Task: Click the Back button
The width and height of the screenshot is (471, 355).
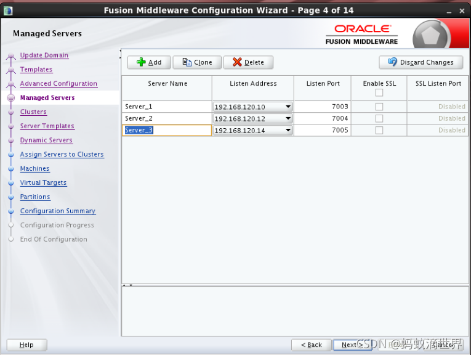Action: (312, 345)
